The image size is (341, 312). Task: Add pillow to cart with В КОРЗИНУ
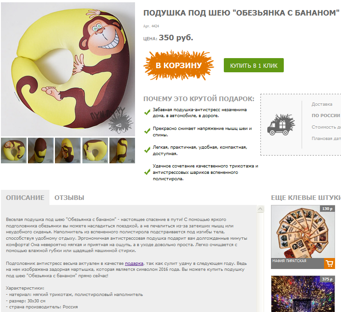(179, 65)
